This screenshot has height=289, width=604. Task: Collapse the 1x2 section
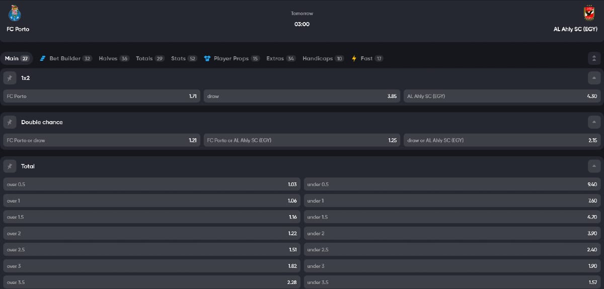tap(594, 78)
